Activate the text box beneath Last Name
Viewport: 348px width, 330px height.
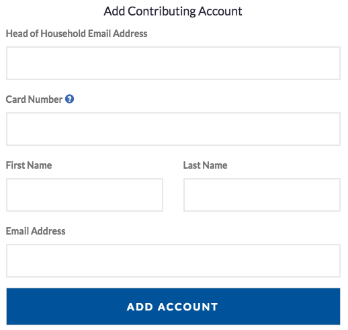pos(262,195)
